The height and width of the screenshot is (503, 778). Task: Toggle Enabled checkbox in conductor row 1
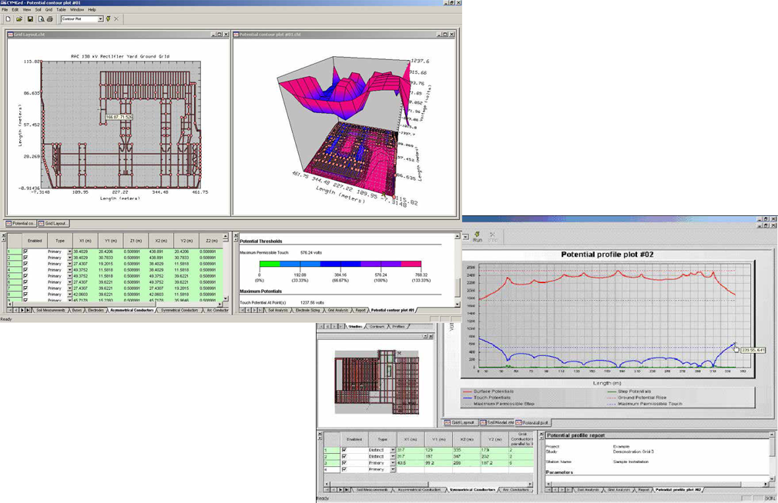(25, 251)
